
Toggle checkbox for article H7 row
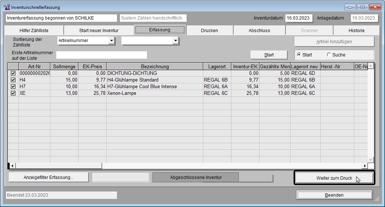pos(13,86)
